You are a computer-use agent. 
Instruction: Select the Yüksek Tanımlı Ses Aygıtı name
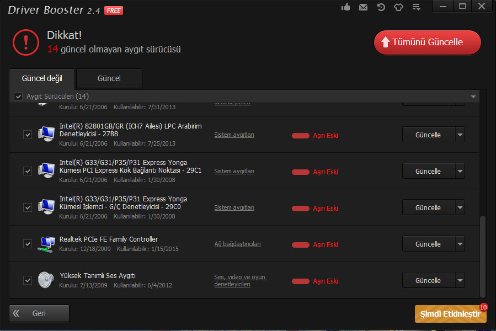point(98,276)
